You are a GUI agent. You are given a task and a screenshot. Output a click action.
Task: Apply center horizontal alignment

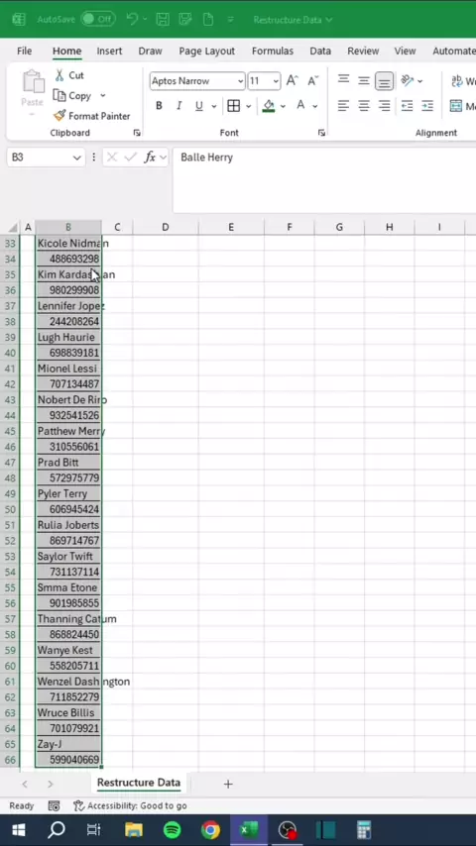tap(364, 106)
